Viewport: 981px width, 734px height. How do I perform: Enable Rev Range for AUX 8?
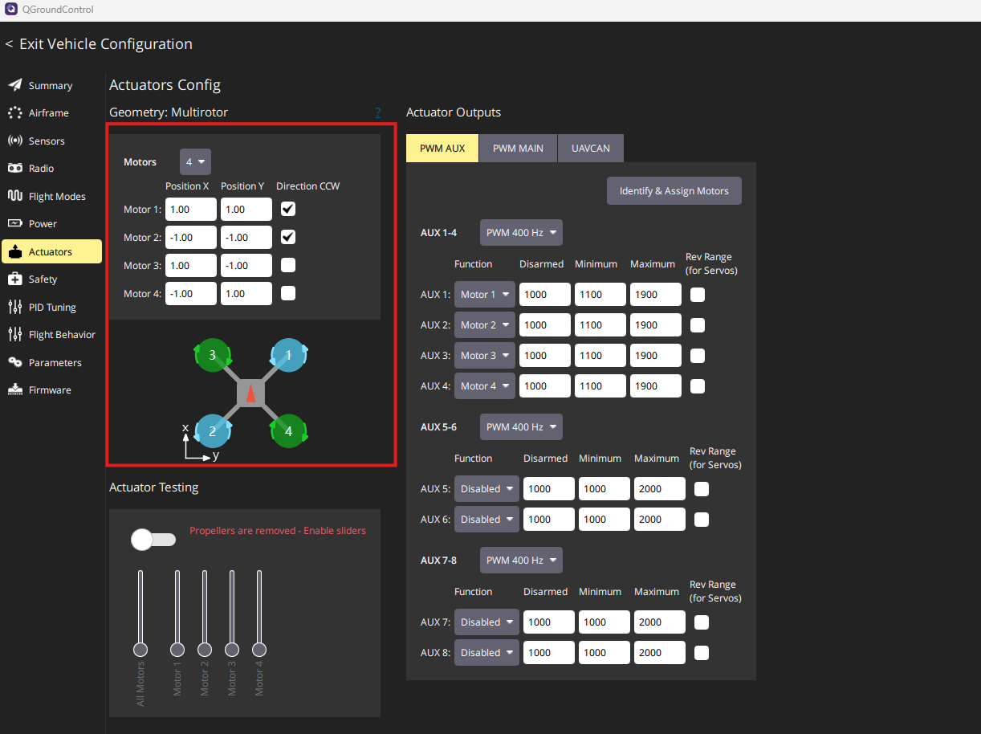pyautogui.click(x=702, y=653)
